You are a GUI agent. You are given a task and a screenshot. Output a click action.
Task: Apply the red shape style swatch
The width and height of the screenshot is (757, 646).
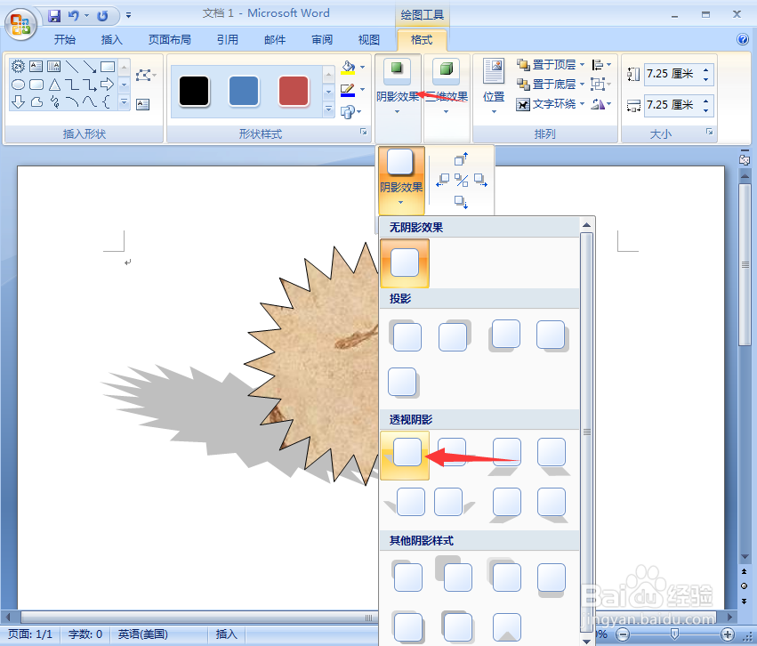[x=294, y=91]
